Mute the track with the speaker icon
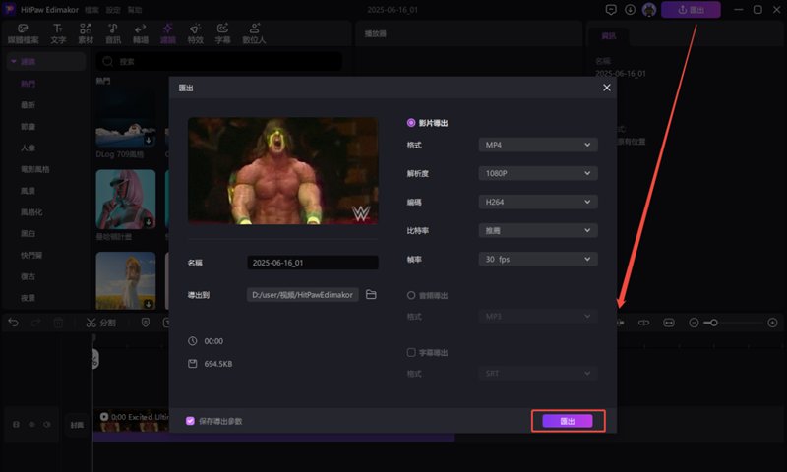The height and width of the screenshot is (472, 787). (47, 425)
